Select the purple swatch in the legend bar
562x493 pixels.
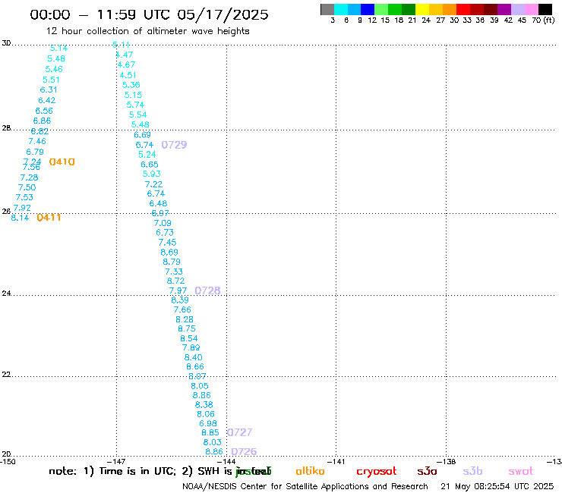504,9
